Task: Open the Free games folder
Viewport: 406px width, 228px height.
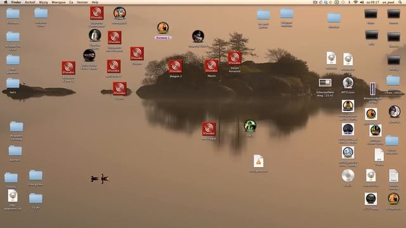Action: [36, 175]
